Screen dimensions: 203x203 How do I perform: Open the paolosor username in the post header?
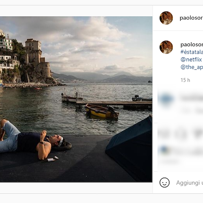pos(191,18)
